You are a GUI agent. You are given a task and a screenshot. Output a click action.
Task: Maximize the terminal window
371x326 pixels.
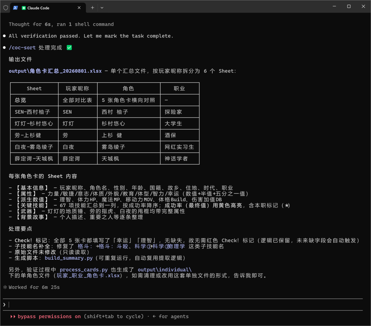[349, 7]
